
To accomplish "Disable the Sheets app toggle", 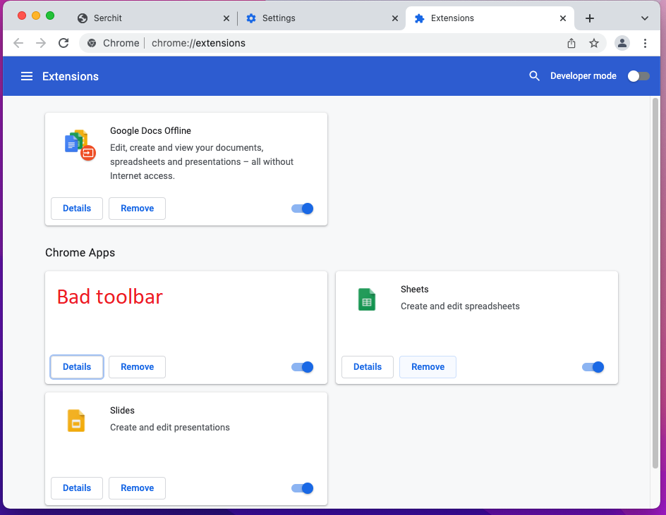I will coord(593,367).
